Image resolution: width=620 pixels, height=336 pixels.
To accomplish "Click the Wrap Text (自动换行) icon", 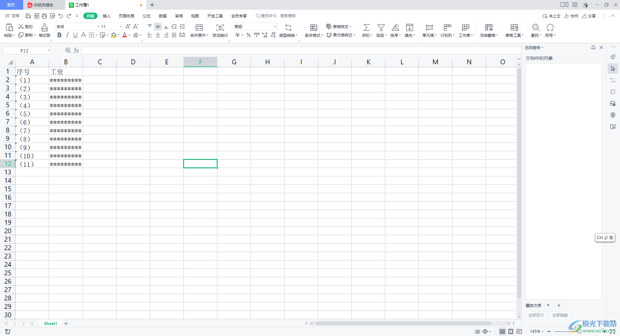I will coord(220,30).
